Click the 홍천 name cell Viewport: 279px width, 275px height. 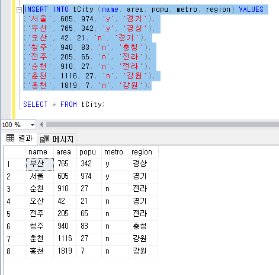(40, 252)
